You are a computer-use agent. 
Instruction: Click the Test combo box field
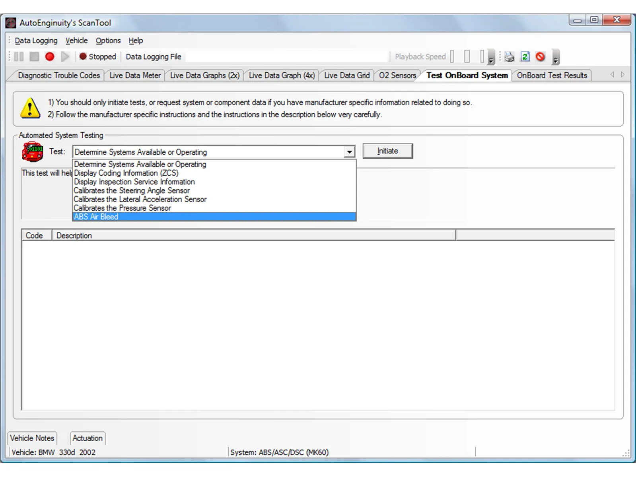tap(214, 152)
